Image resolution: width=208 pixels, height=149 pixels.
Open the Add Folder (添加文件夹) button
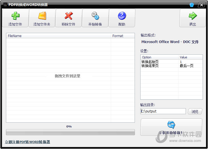(42, 18)
